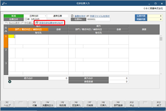This screenshot has height=111, width=166.
Task: Click the F9 部門登録 button
Action: (x=118, y=104)
